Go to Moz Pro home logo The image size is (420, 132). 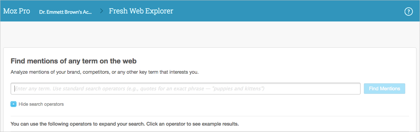(x=17, y=11)
